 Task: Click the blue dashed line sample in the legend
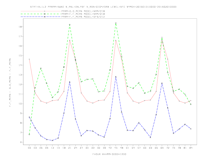click(41, 17)
